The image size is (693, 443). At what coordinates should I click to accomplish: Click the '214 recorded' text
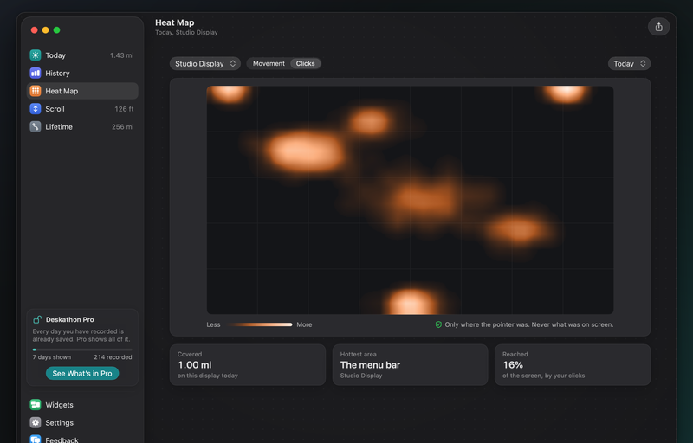(113, 357)
